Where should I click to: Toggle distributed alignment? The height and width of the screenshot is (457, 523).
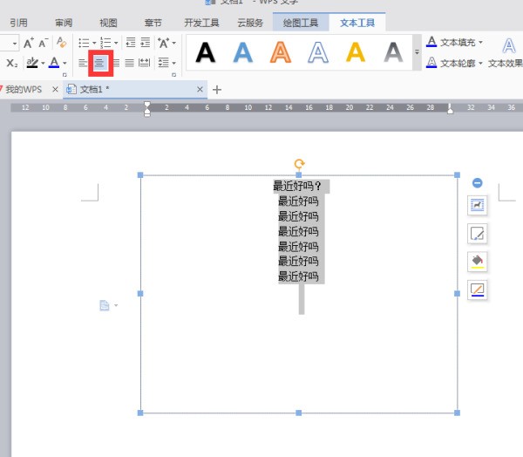pyautogui.click(x=145, y=63)
